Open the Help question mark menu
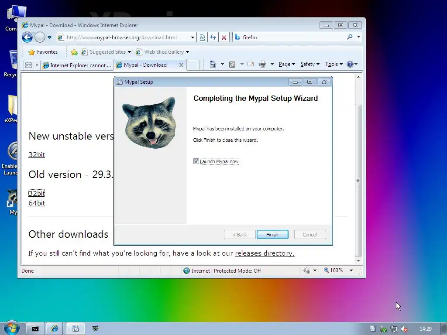This screenshot has width=447, height=335. click(352, 64)
